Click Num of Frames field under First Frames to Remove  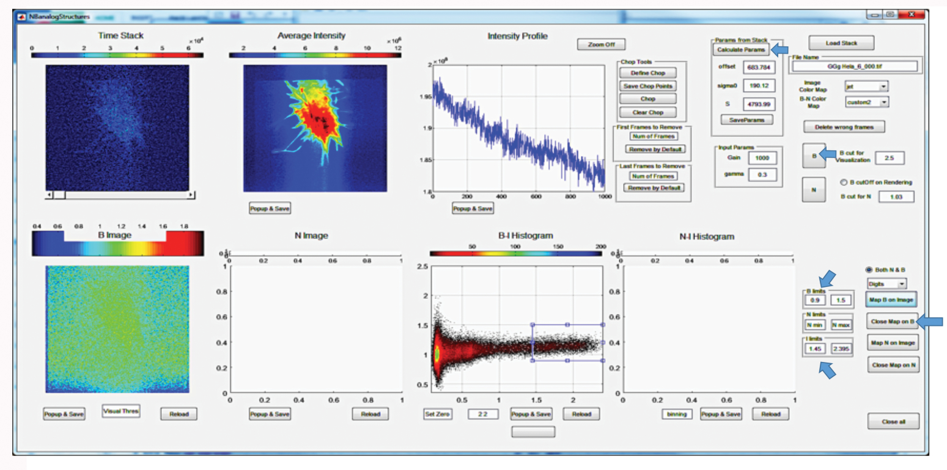coord(652,136)
